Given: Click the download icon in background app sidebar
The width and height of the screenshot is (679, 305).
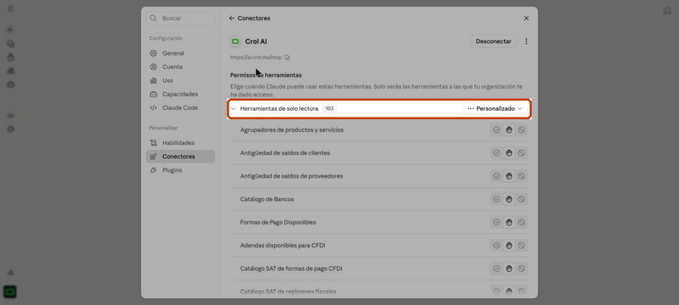Looking at the screenshot, I should [11, 273].
